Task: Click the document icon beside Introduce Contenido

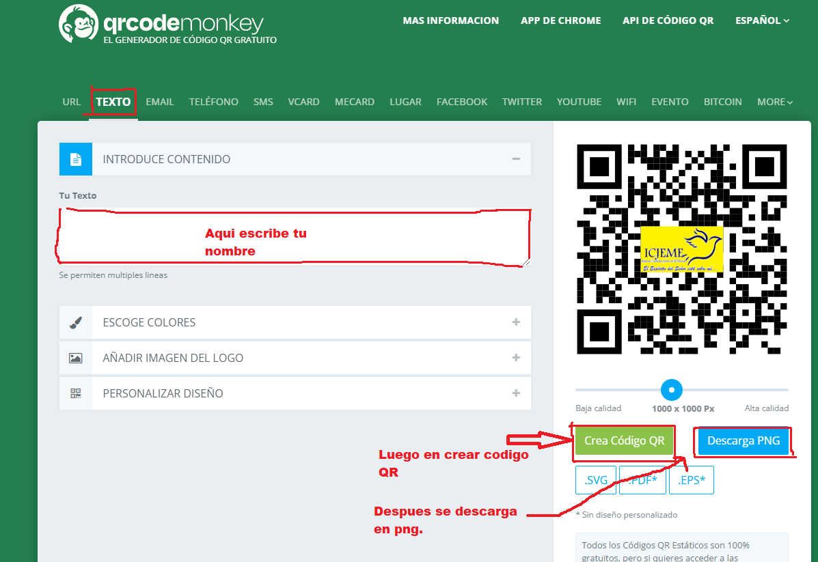Action: click(76, 159)
